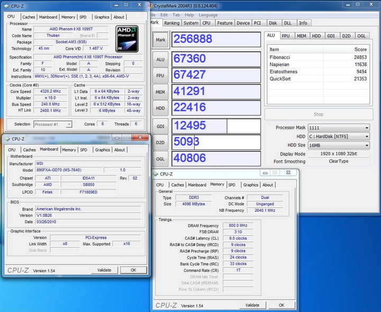Screen dimensions: 381x312
Task: Select MEM results tab
Action: [x=301, y=36]
